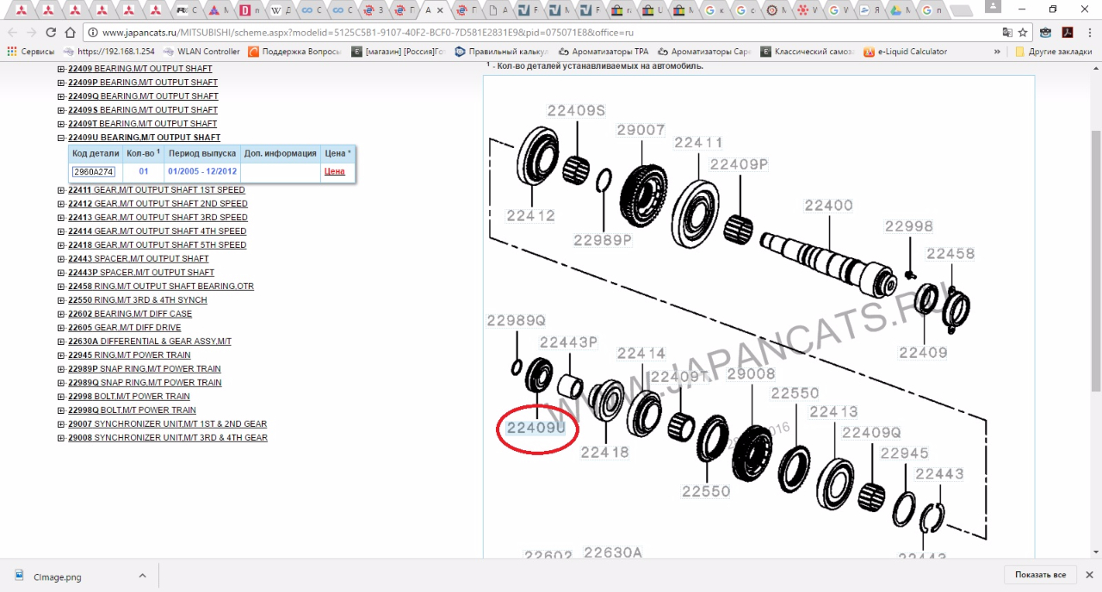Image resolution: width=1102 pixels, height=592 pixels.
Task: Click the 2960A274 part code field
Action: 93,171
